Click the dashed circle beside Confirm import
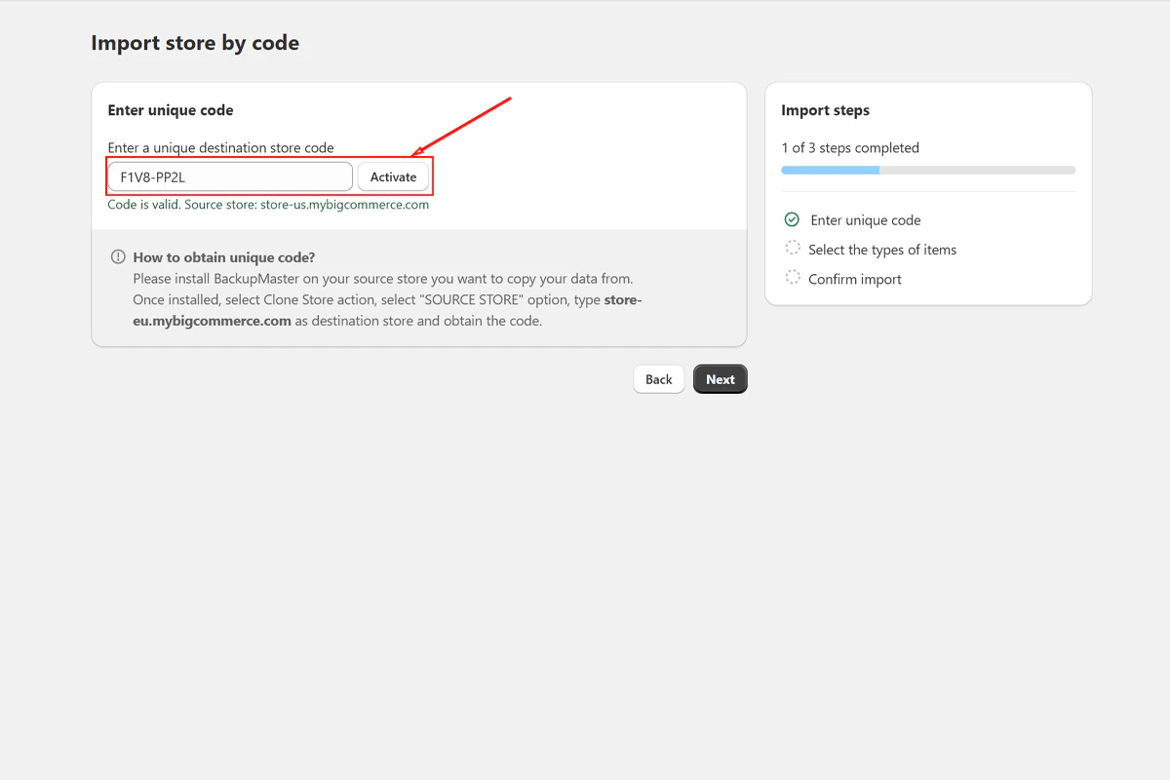The width and height of the screenshot is (1170, 780). [x=793, y=278]
